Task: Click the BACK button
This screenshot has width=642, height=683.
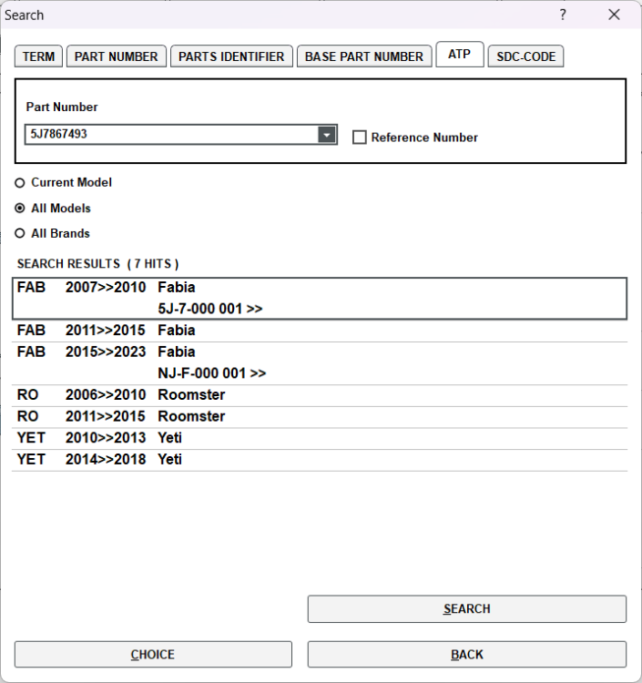Action: 467,654
